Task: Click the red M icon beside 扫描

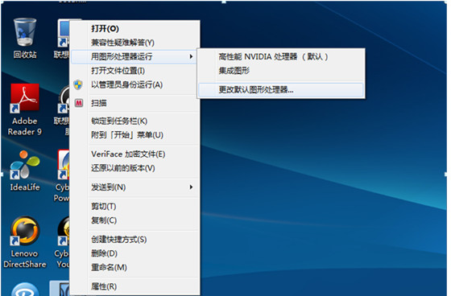Action: click(x=79, y=103)
